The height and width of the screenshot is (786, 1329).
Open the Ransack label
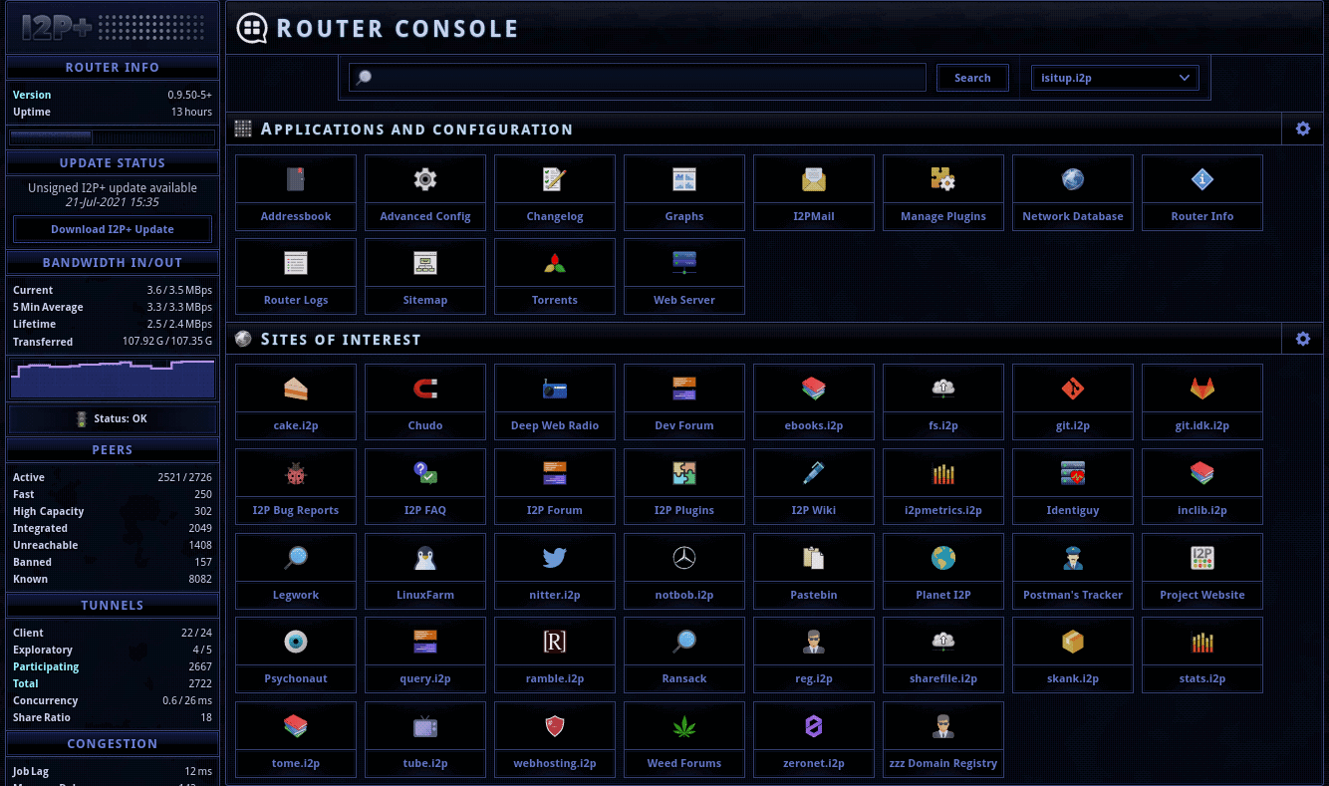coord(684,678)
